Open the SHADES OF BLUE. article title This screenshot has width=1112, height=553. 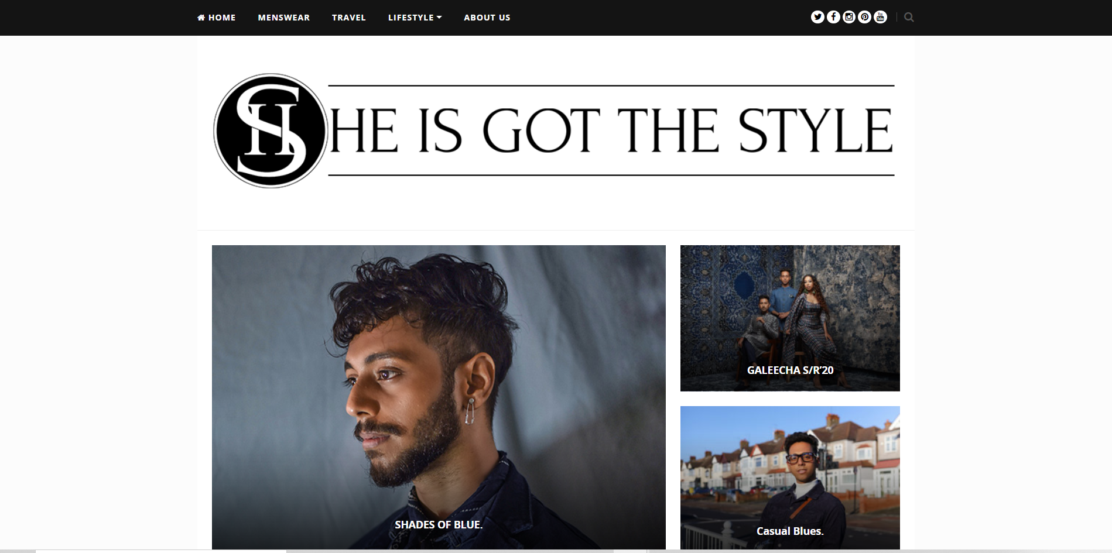439,525
